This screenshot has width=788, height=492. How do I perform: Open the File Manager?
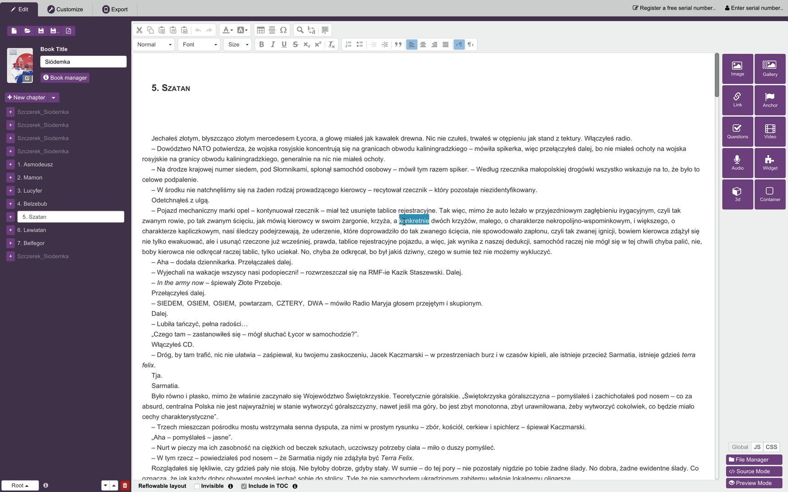754,460
